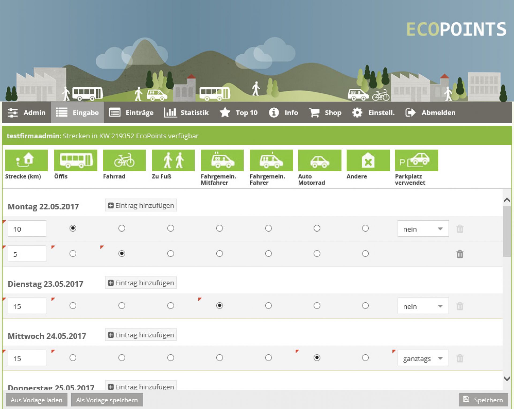
Task: Click the vertical scrollbar thumb
Action: pos(507,232)
